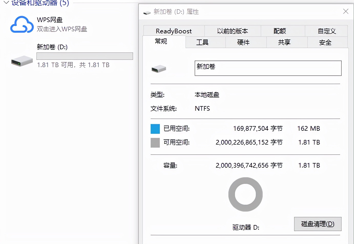Click the blue used-space legend square
This screenshot has width=354, height=244.
[x=155, y=128]
